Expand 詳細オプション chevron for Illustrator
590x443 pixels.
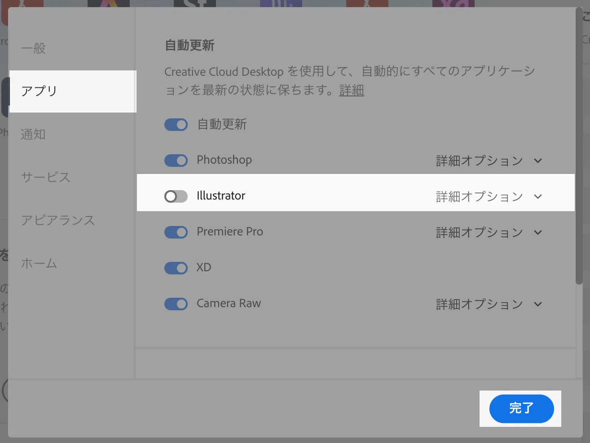point(538,196)
